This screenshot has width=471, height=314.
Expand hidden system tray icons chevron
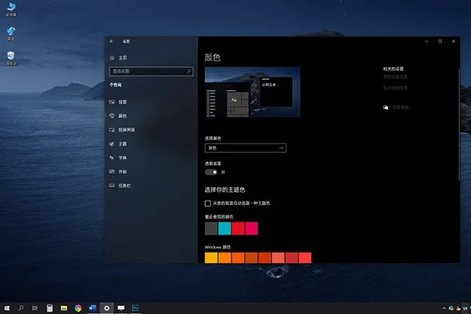tap(444, 308)
